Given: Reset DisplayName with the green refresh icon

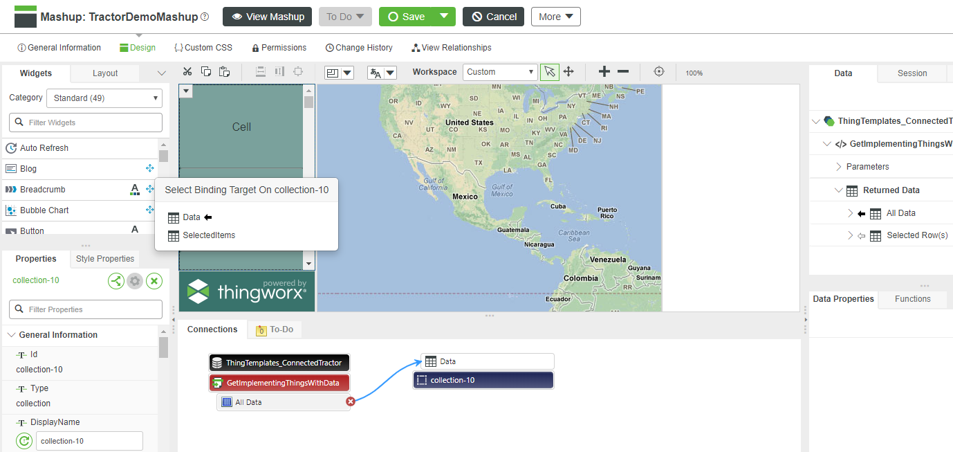Looking at the screenshot, I should tap(24, 441).
